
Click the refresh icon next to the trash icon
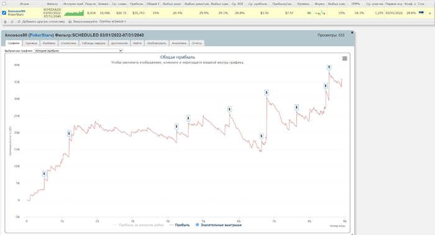point(12,22)
